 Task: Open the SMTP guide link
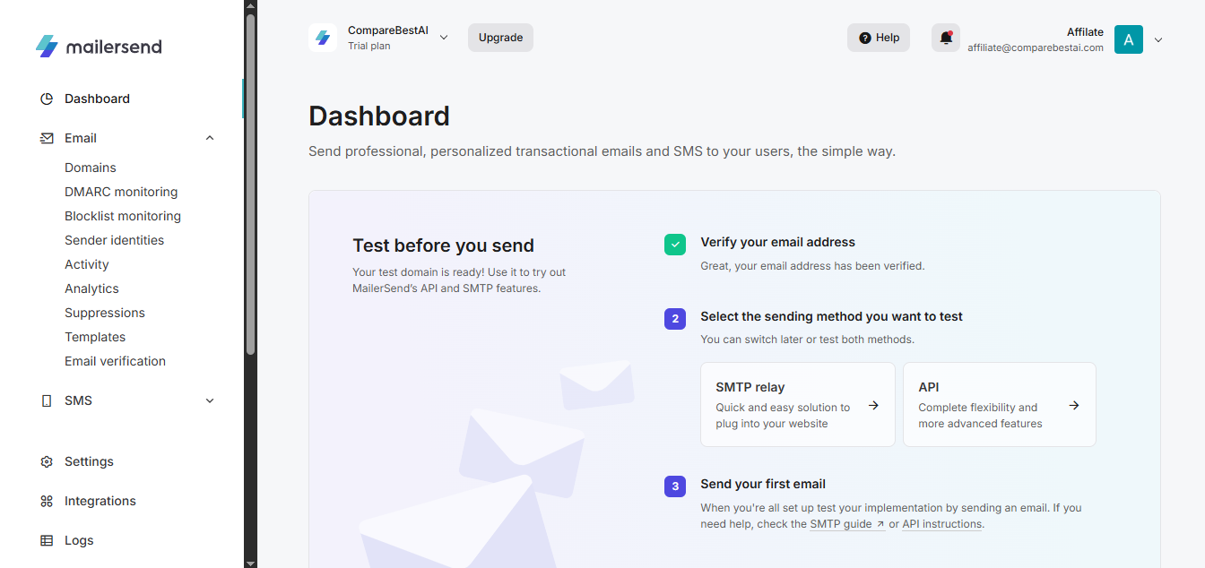pyautogui.click(x=847, y=524)
